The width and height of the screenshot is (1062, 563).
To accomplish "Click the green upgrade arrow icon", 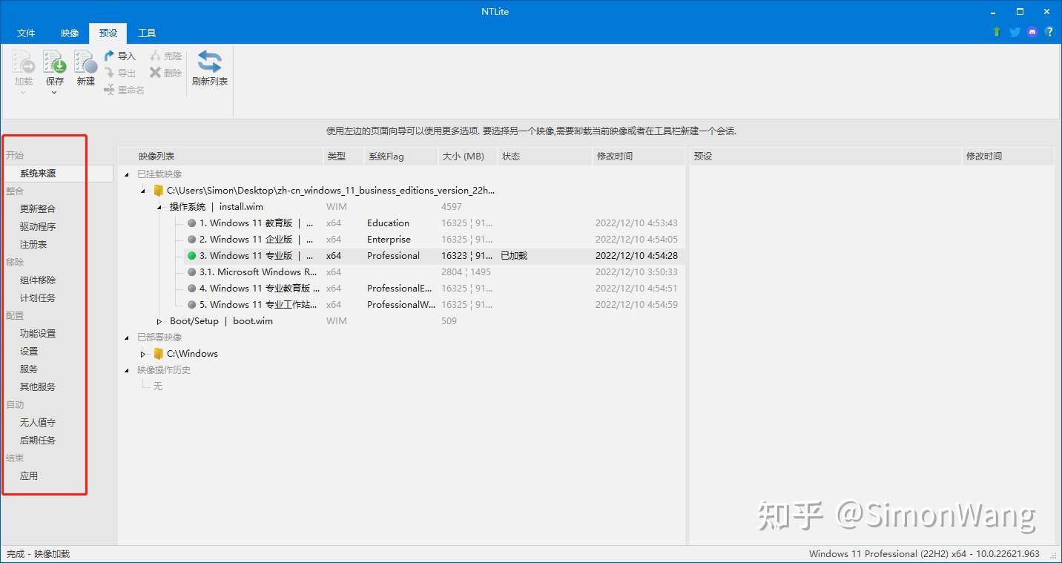I will point(996,32).
